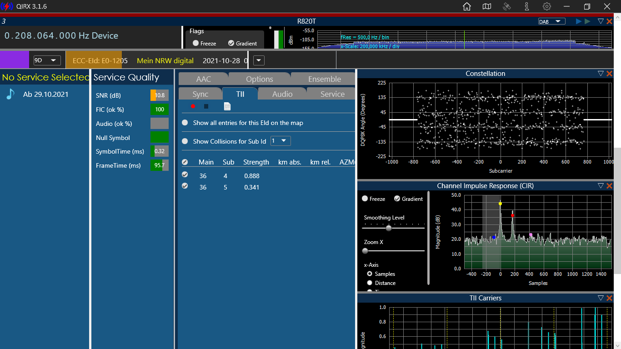Click the Home icon in title bar
621x349 pixels.
[466, 6]
